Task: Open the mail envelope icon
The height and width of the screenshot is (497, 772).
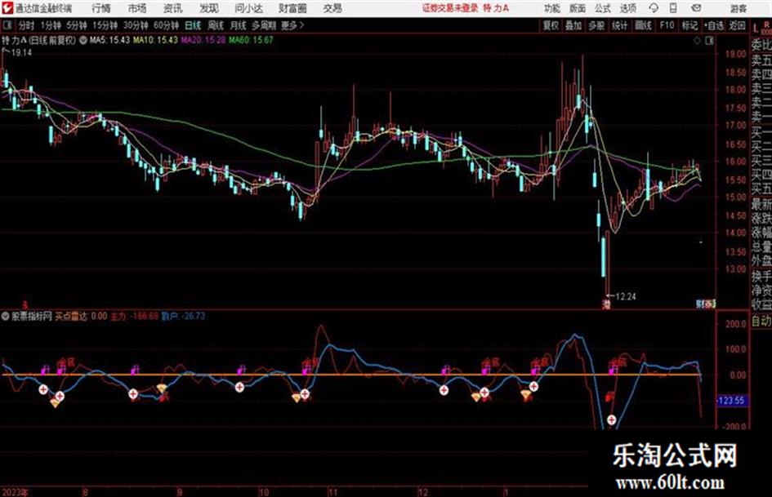Action: [696, 8]
